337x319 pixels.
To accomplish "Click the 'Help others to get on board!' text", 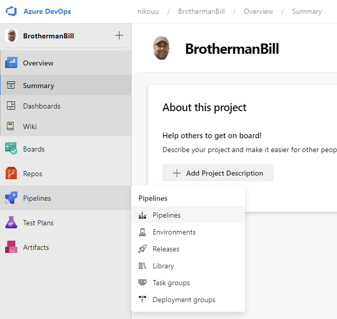I will pyautogui.click(x=212, y=136).
